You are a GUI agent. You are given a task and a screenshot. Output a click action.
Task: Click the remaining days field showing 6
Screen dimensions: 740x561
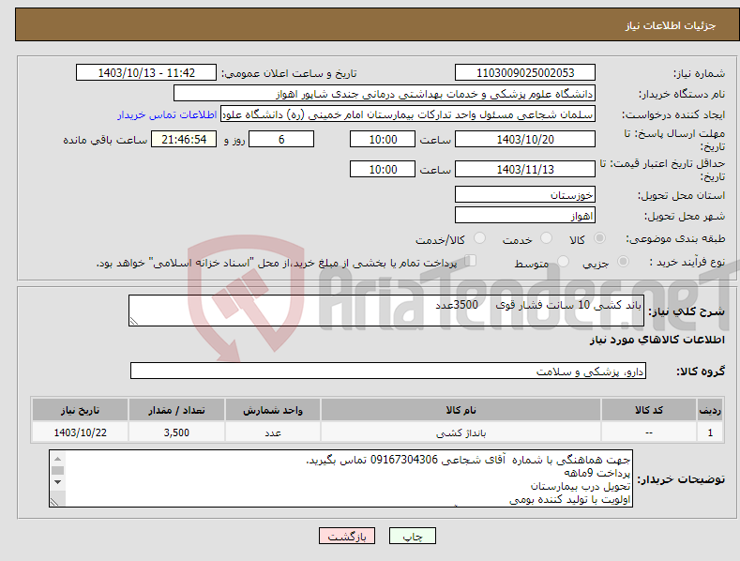pyautogui.click(x=281, y=139)
